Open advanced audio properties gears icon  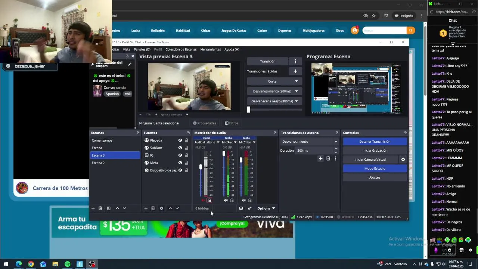[249, 208]
